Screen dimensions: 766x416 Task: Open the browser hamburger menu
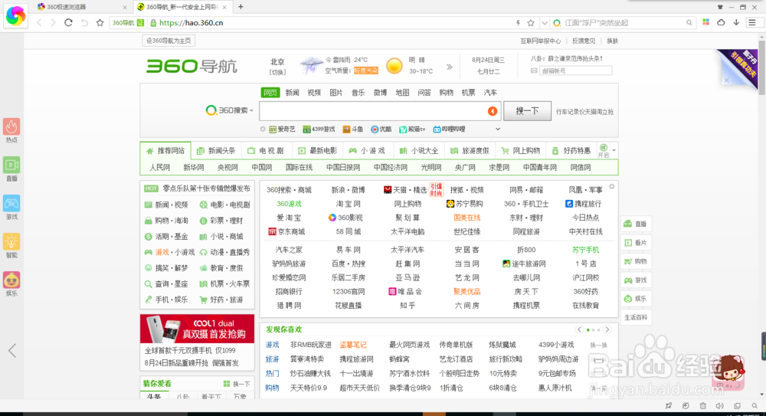[x=752, y=22]
